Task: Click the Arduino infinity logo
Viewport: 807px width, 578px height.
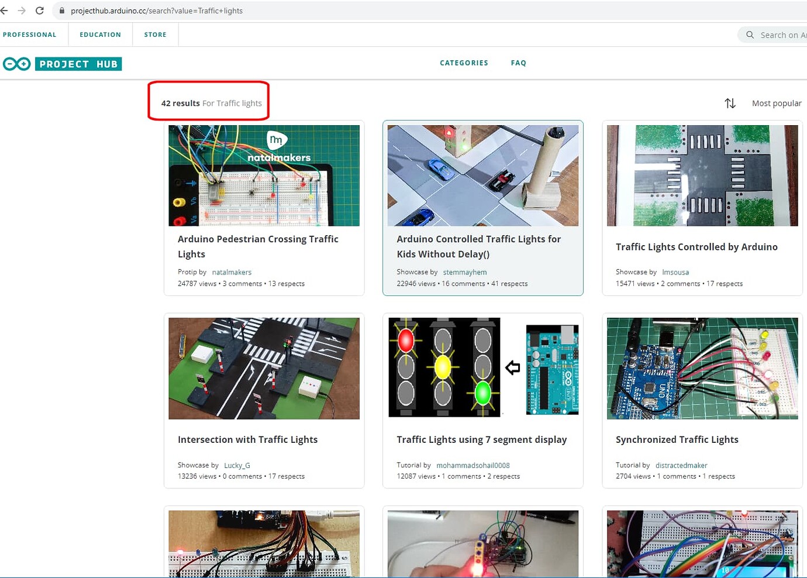Action: pos(16,64)
